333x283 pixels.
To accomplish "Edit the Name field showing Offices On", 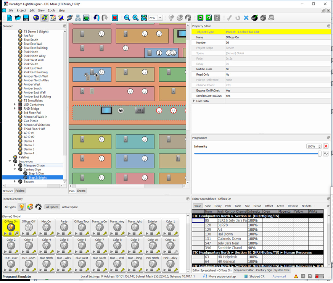I will click(x=278, y=37).
